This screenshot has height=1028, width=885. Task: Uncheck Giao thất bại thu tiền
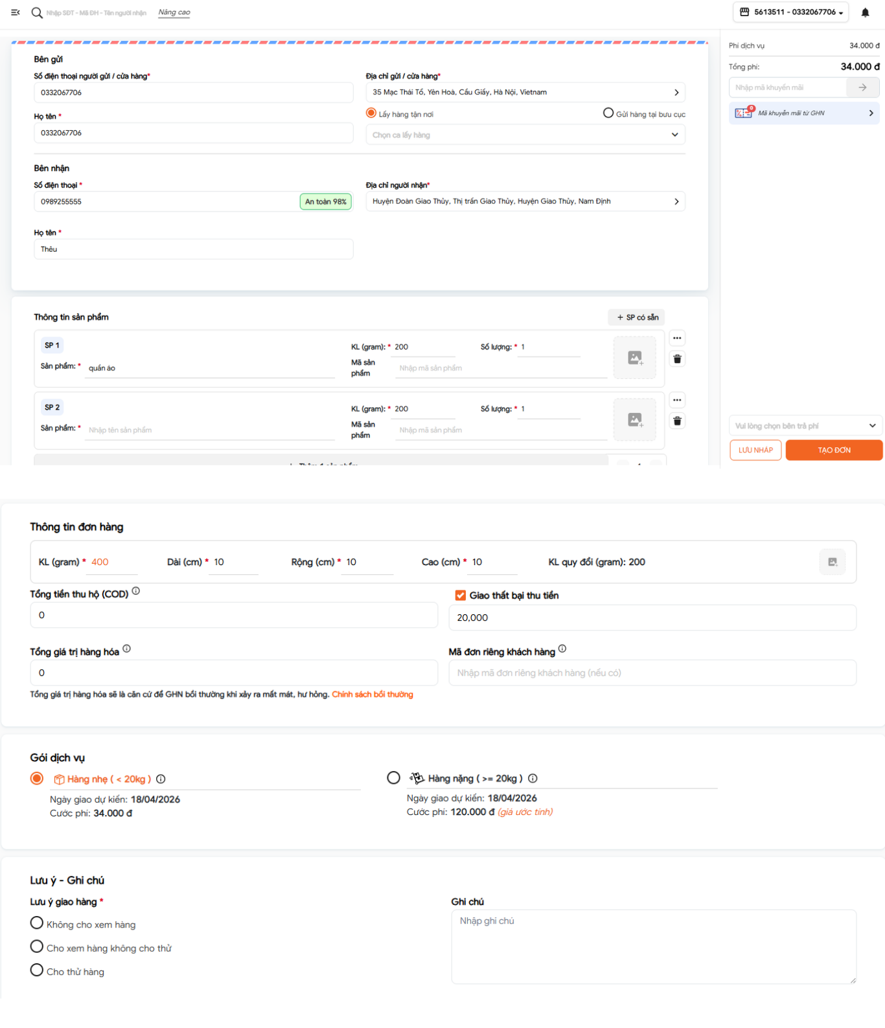(461, 596)
